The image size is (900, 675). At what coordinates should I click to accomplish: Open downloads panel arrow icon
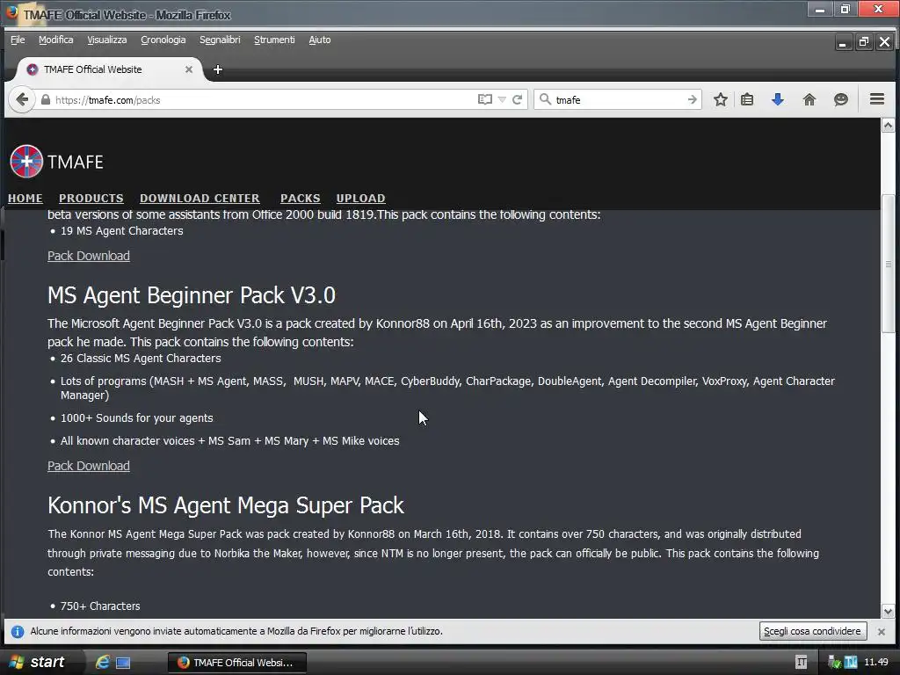click(778, 100)
